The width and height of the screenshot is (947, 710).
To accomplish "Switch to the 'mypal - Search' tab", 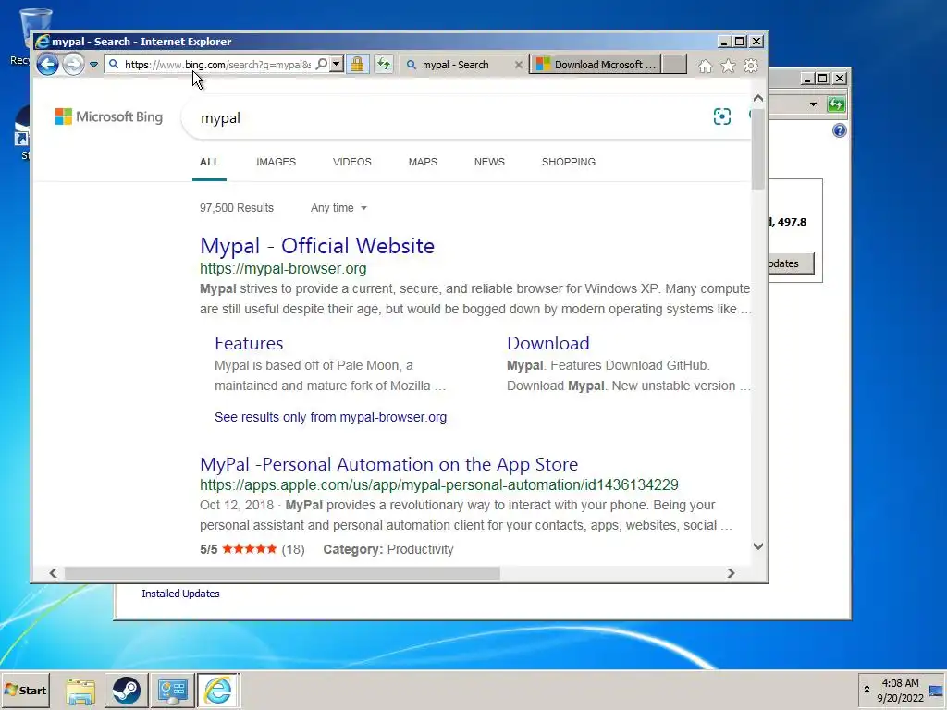I will pyautogui.click(x=455, y=65).
